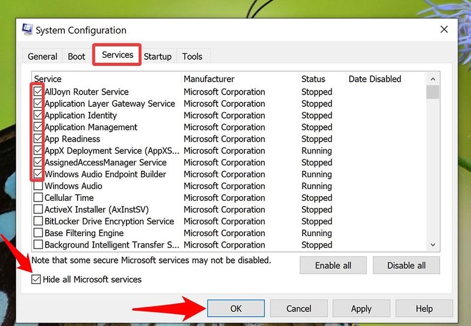The image size is (471, 326).
Task: Click the Enable all button
Action: coord(333,265)
